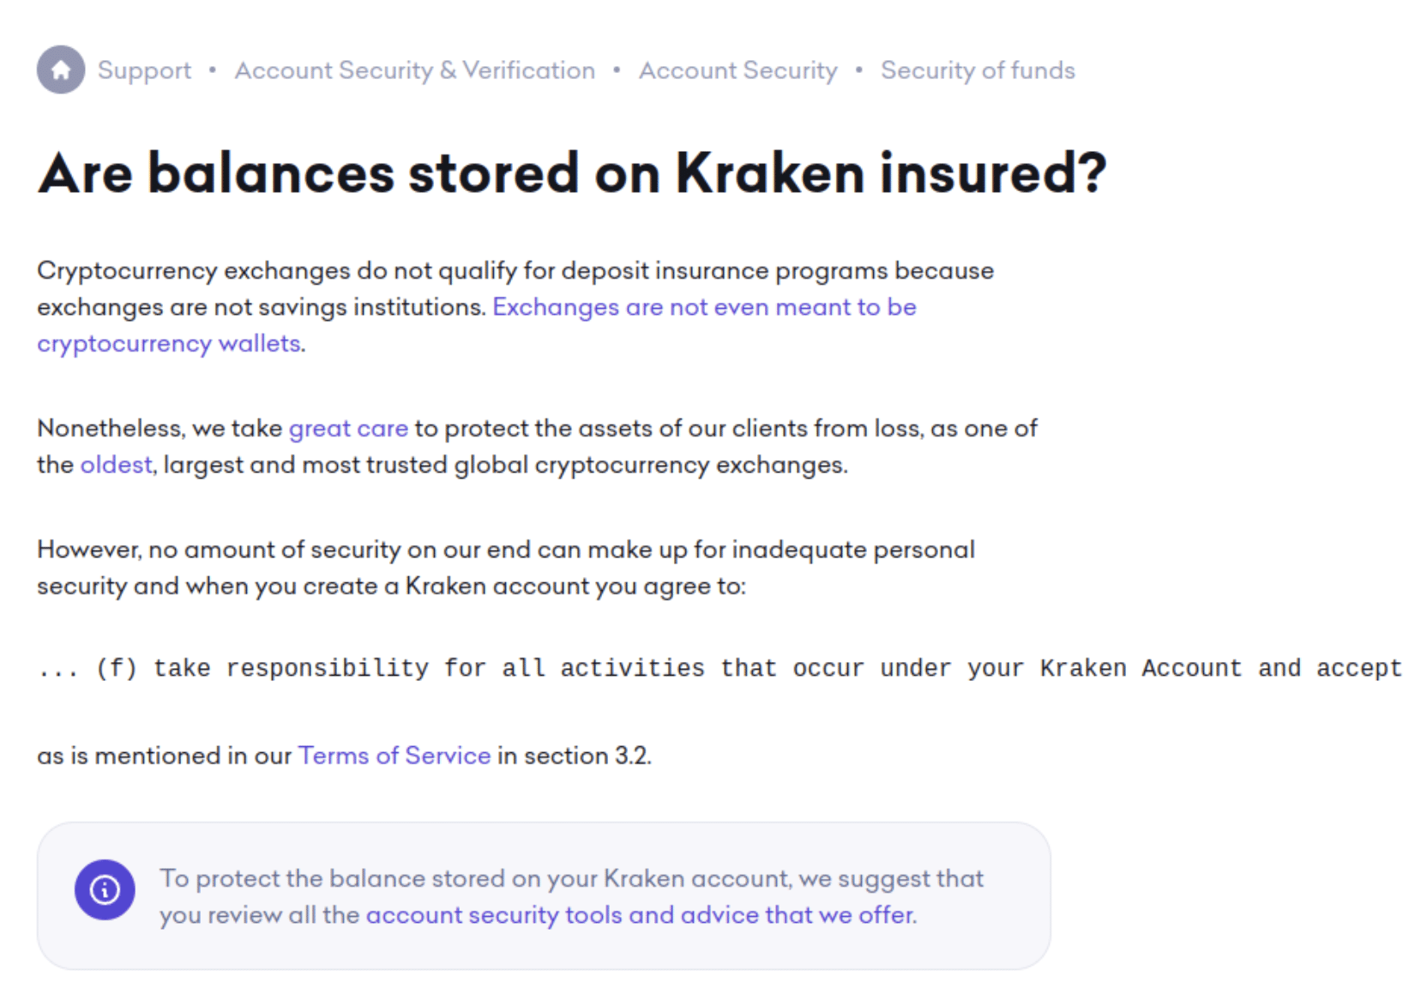This screenshot has height=1000, width=1427.
Task: Click the 'Are balances stored on Kraken insured?' heading
Action: pyautogui.click(x=572, y=174)
